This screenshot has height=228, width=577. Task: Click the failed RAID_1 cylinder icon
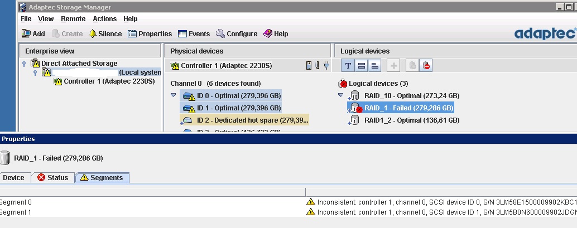pos(355,108)
